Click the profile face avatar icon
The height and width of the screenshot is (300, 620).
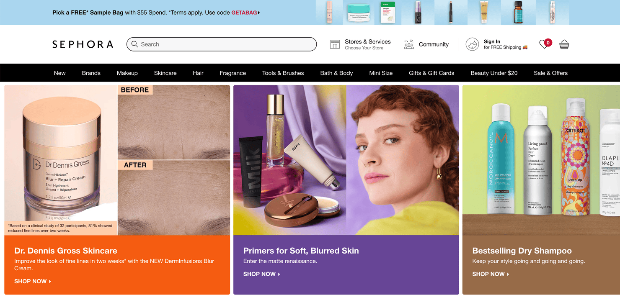[472, 44]
